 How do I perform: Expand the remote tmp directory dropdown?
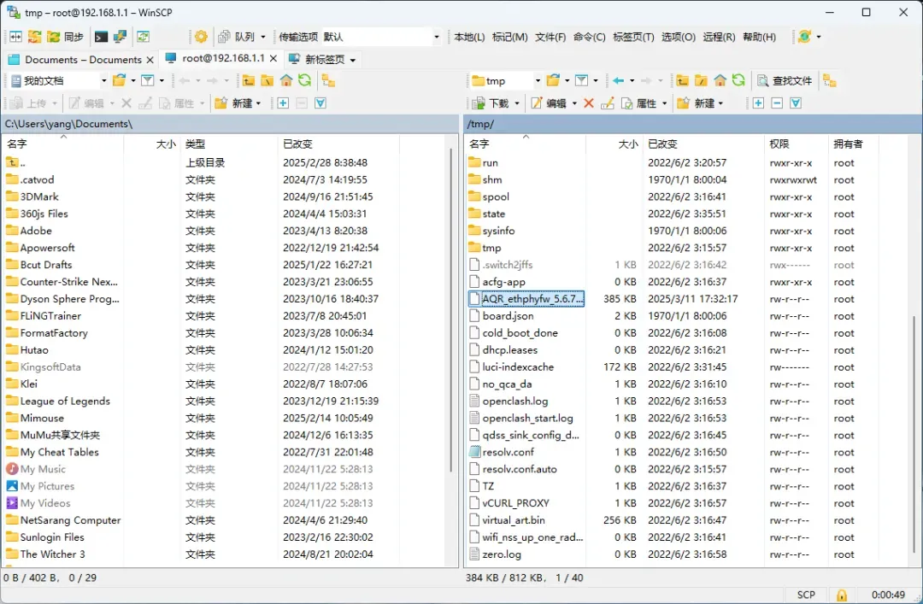click(x=537, y=80)
